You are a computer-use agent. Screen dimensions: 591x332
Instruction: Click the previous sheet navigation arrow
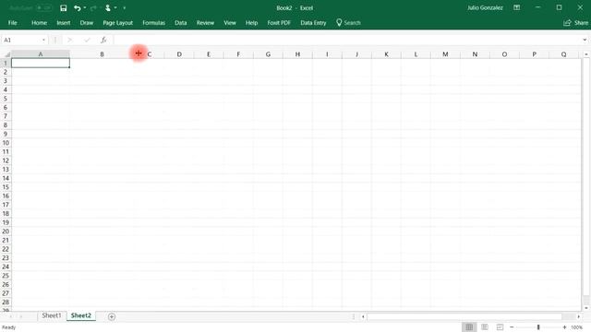(x=10, y=316)
